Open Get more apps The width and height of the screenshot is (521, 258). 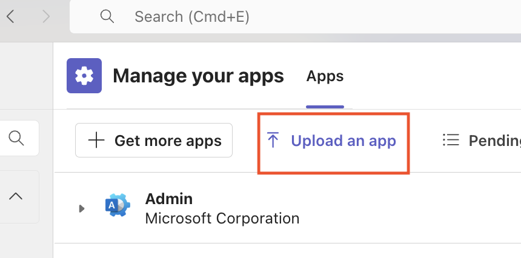point(154,140)
